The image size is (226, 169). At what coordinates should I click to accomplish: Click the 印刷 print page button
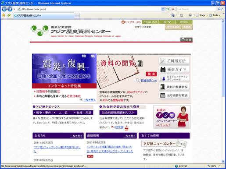[186, 39]
